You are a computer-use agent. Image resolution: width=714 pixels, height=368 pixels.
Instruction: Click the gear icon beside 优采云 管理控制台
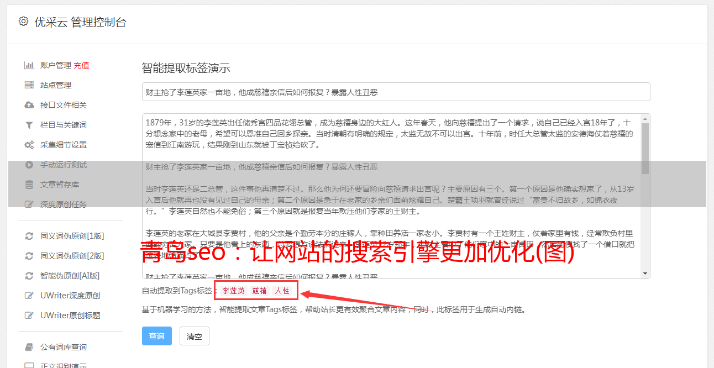(23, 22)
